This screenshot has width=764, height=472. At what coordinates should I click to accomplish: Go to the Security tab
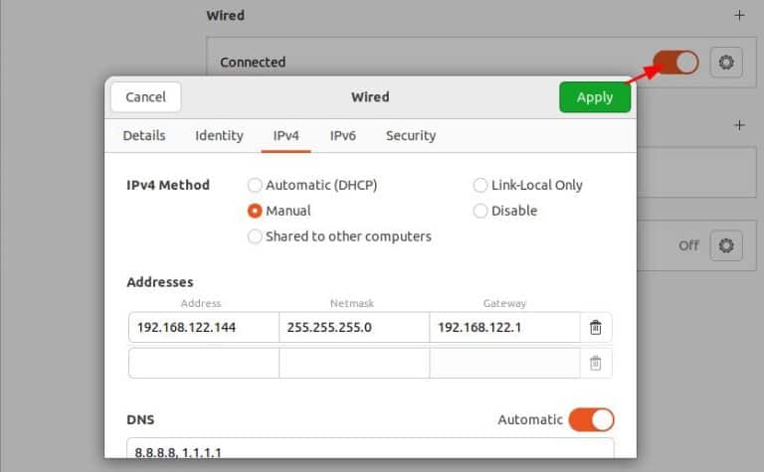pos(411,136)
